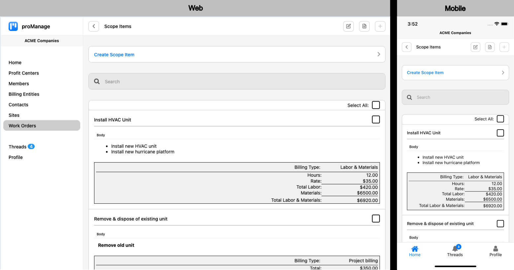Open the document icon in web header
Image resolution: width=514 pixels, height=270 pixels.
(364, 26)
